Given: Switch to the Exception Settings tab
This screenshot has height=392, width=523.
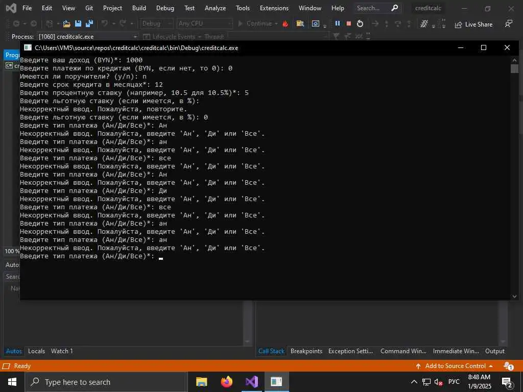Looking at the screenshot, I should tap(350, 351).
